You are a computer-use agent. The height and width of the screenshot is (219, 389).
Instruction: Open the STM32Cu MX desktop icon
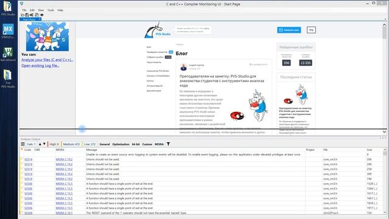8,31
